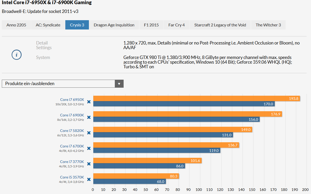The height and width of the screenshot is (194, 311).
Task: Click the circled info icon
Action: click(17, 55)
